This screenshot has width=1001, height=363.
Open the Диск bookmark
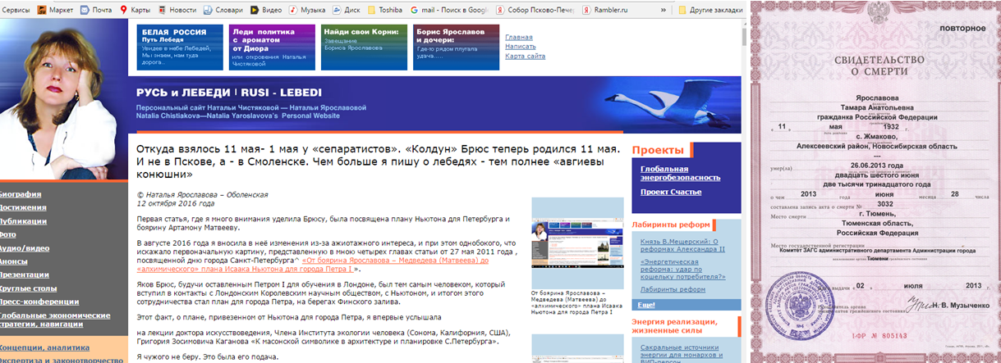[x=348, y=10]
